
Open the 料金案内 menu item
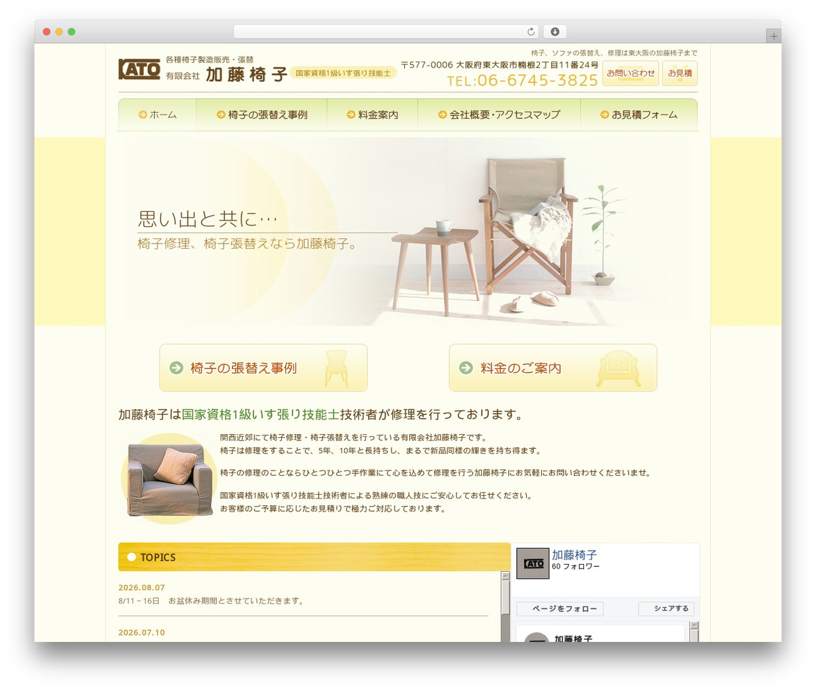[372, 115]
